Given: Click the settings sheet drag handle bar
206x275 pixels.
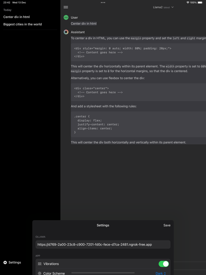Looking at the screenshot, I should 103,273.
